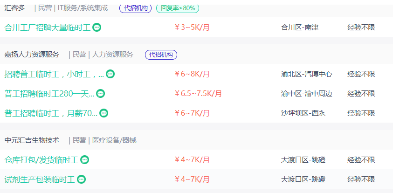The width and height of the screenshot is (393, 193).
Task: Click company name 嘉扬人力资源服务
Action: [x=32, y=55]
